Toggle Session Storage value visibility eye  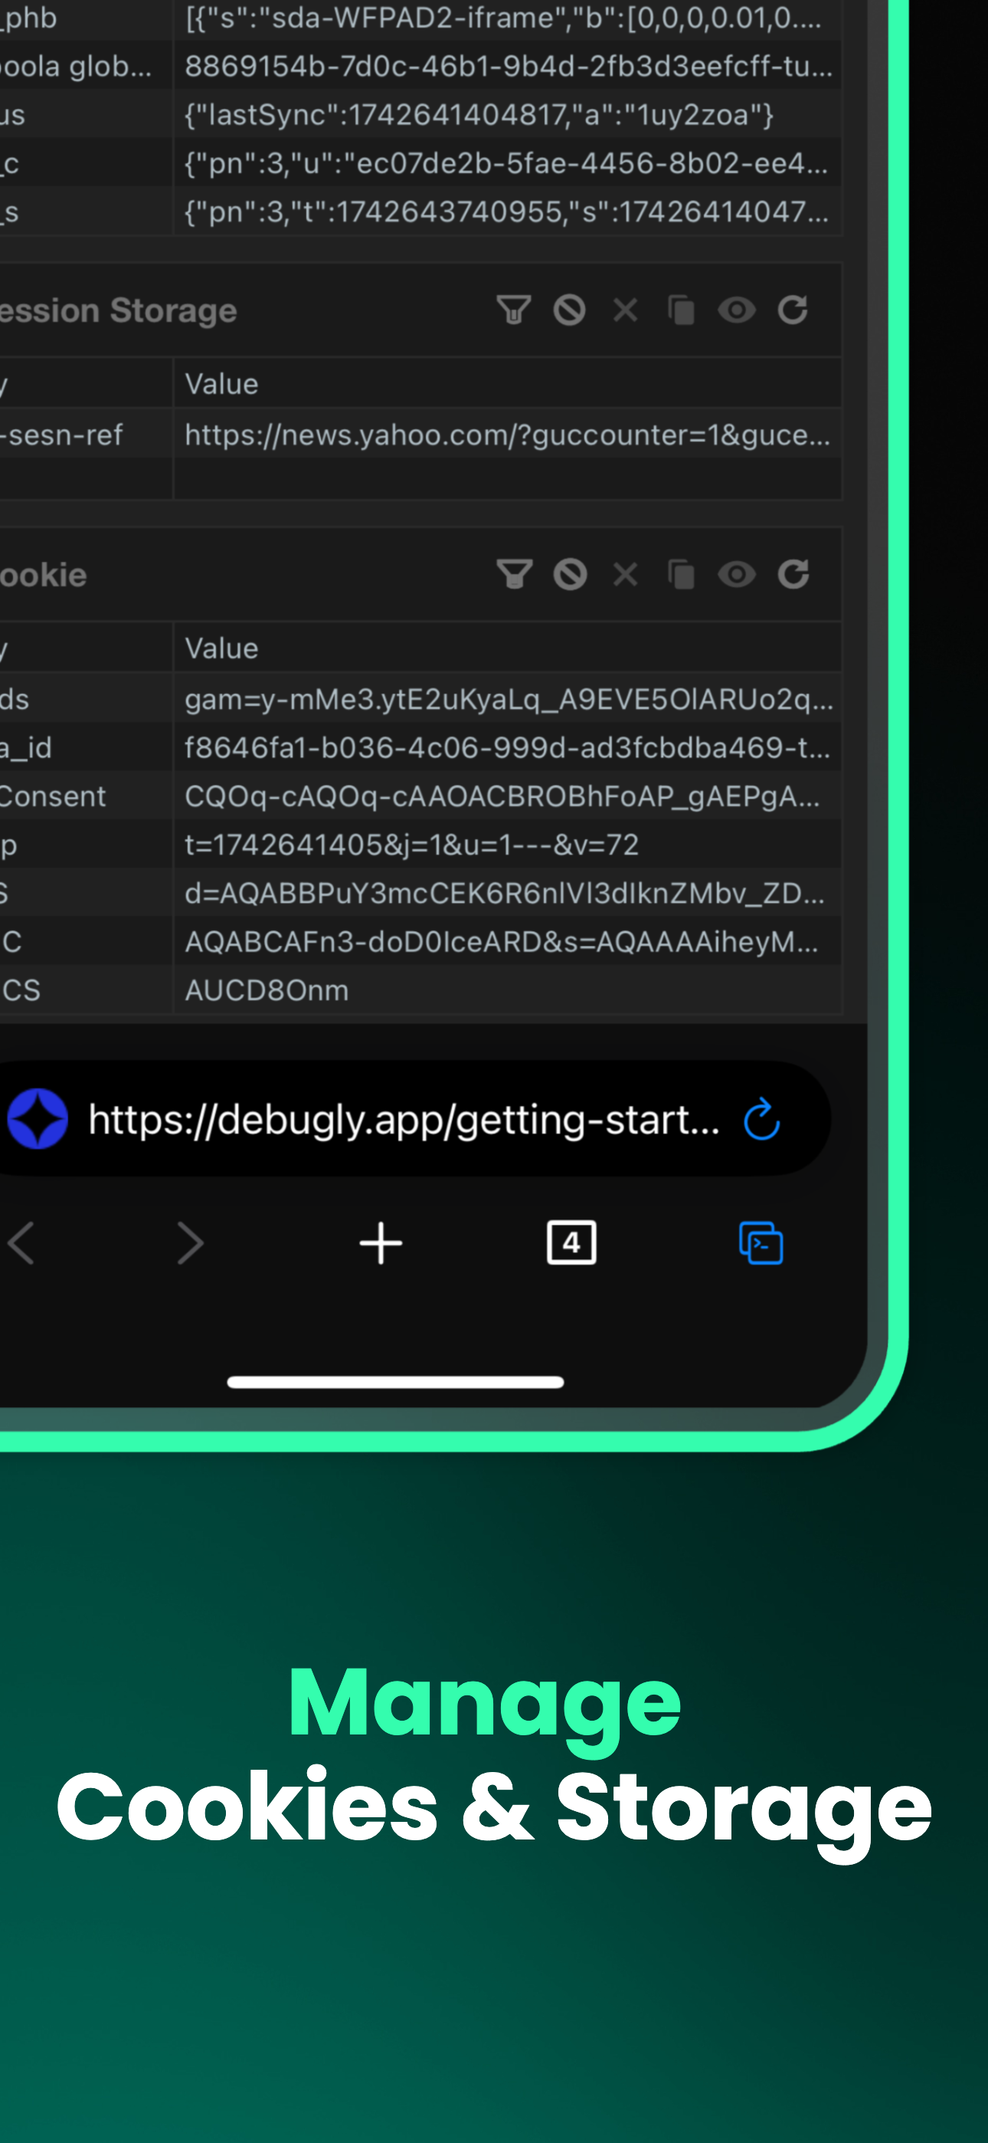click(x=737, y=310)
